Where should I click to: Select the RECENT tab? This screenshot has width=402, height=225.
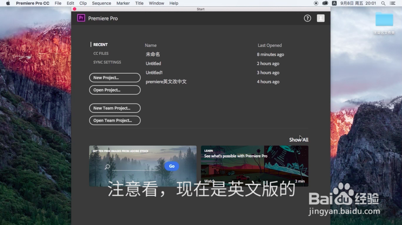pyautogui.click(x=100, y=44)
